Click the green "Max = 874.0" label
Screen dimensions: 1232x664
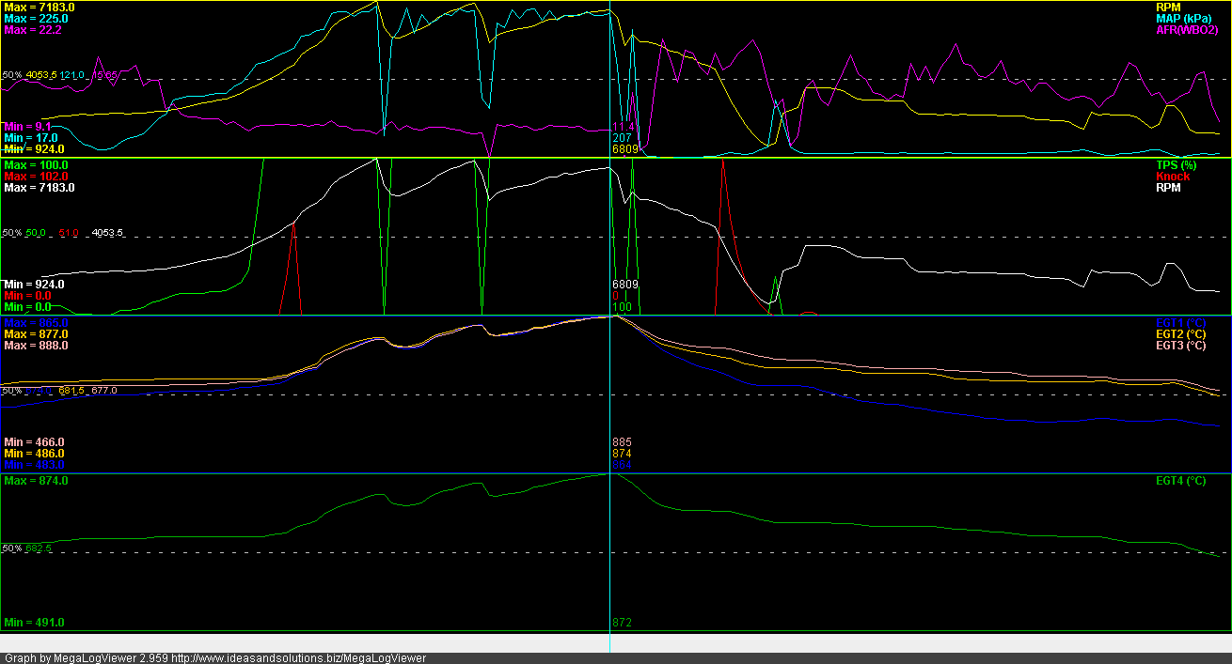[x=36, y=481]
